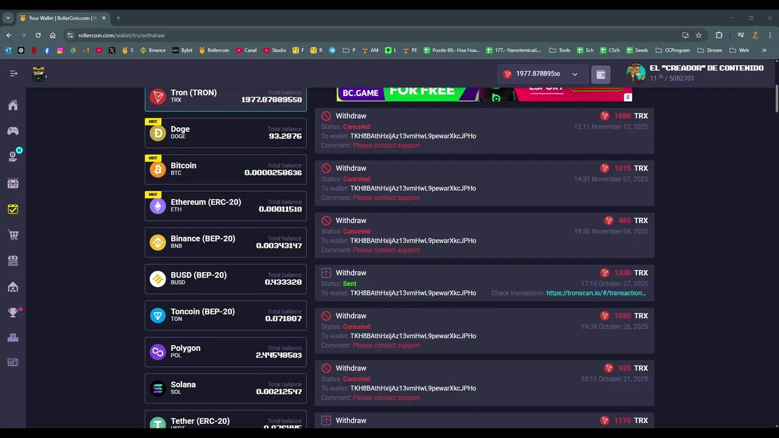Open the Studio YouTube bookmark
779x438 pixels.
tap(274, 50)
